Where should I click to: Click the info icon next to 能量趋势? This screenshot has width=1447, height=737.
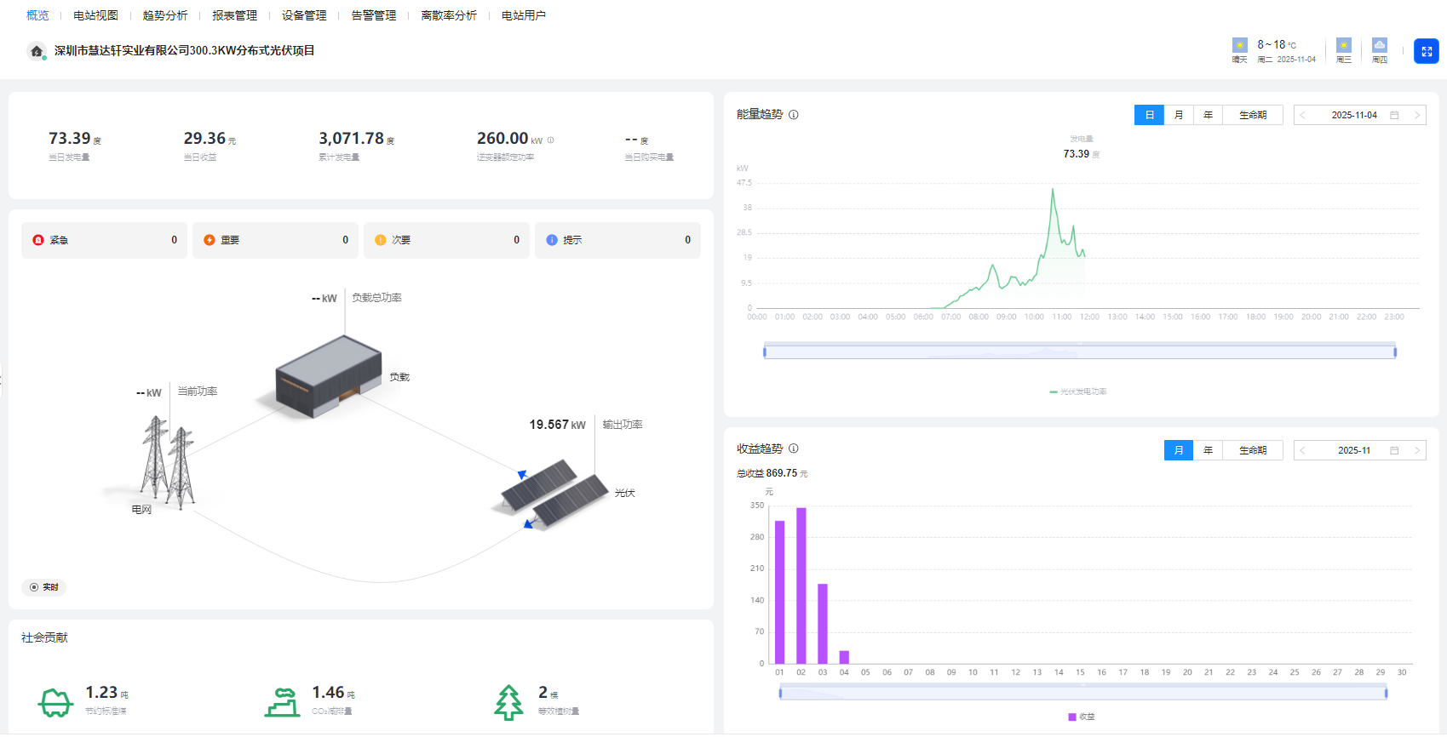tap(794, 115)
